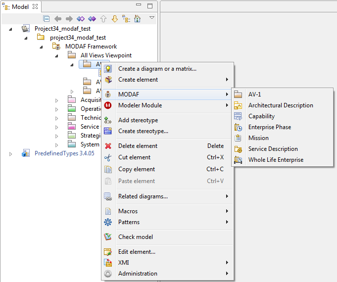
Task: Select the Project34_modaf_test root item
Action: (x=62, y=29)
